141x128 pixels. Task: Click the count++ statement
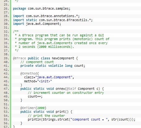(35, 97)
